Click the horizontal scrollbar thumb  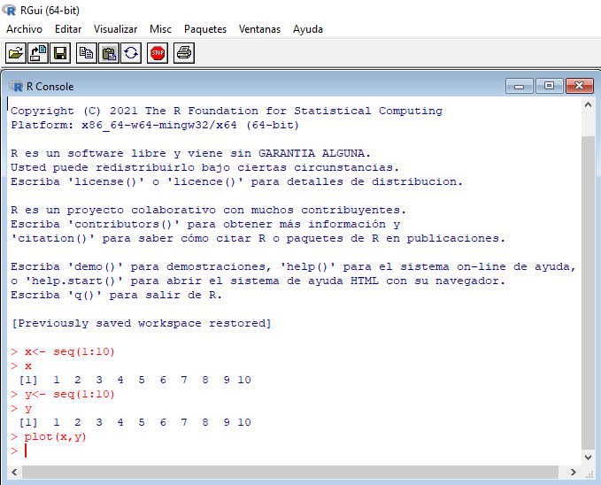point(290,472)
